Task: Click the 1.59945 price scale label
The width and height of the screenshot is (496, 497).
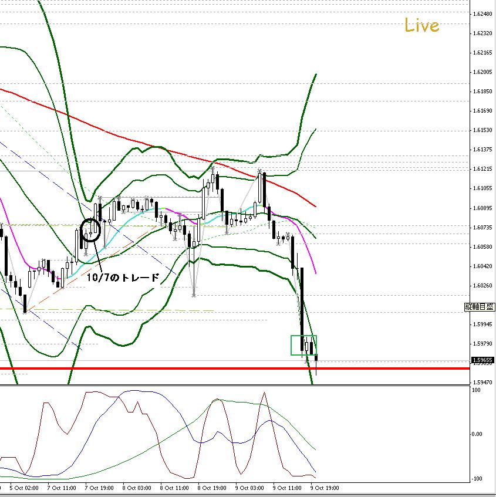Action: 482,324
